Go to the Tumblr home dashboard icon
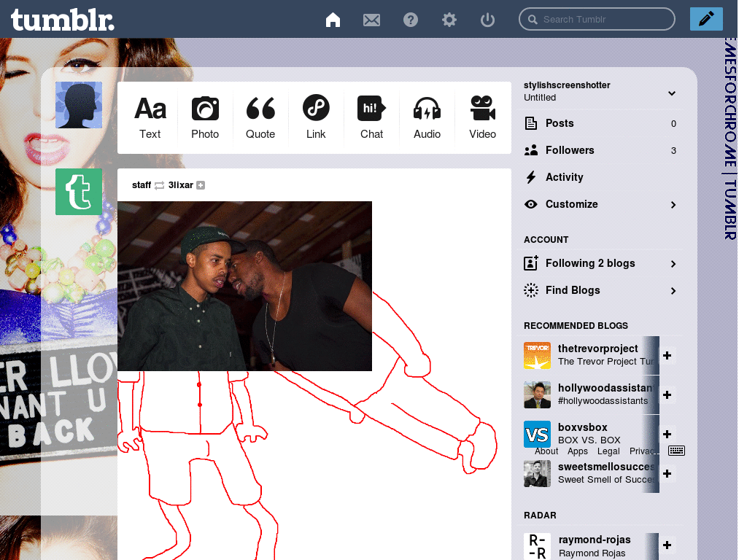 click(333, 20)
